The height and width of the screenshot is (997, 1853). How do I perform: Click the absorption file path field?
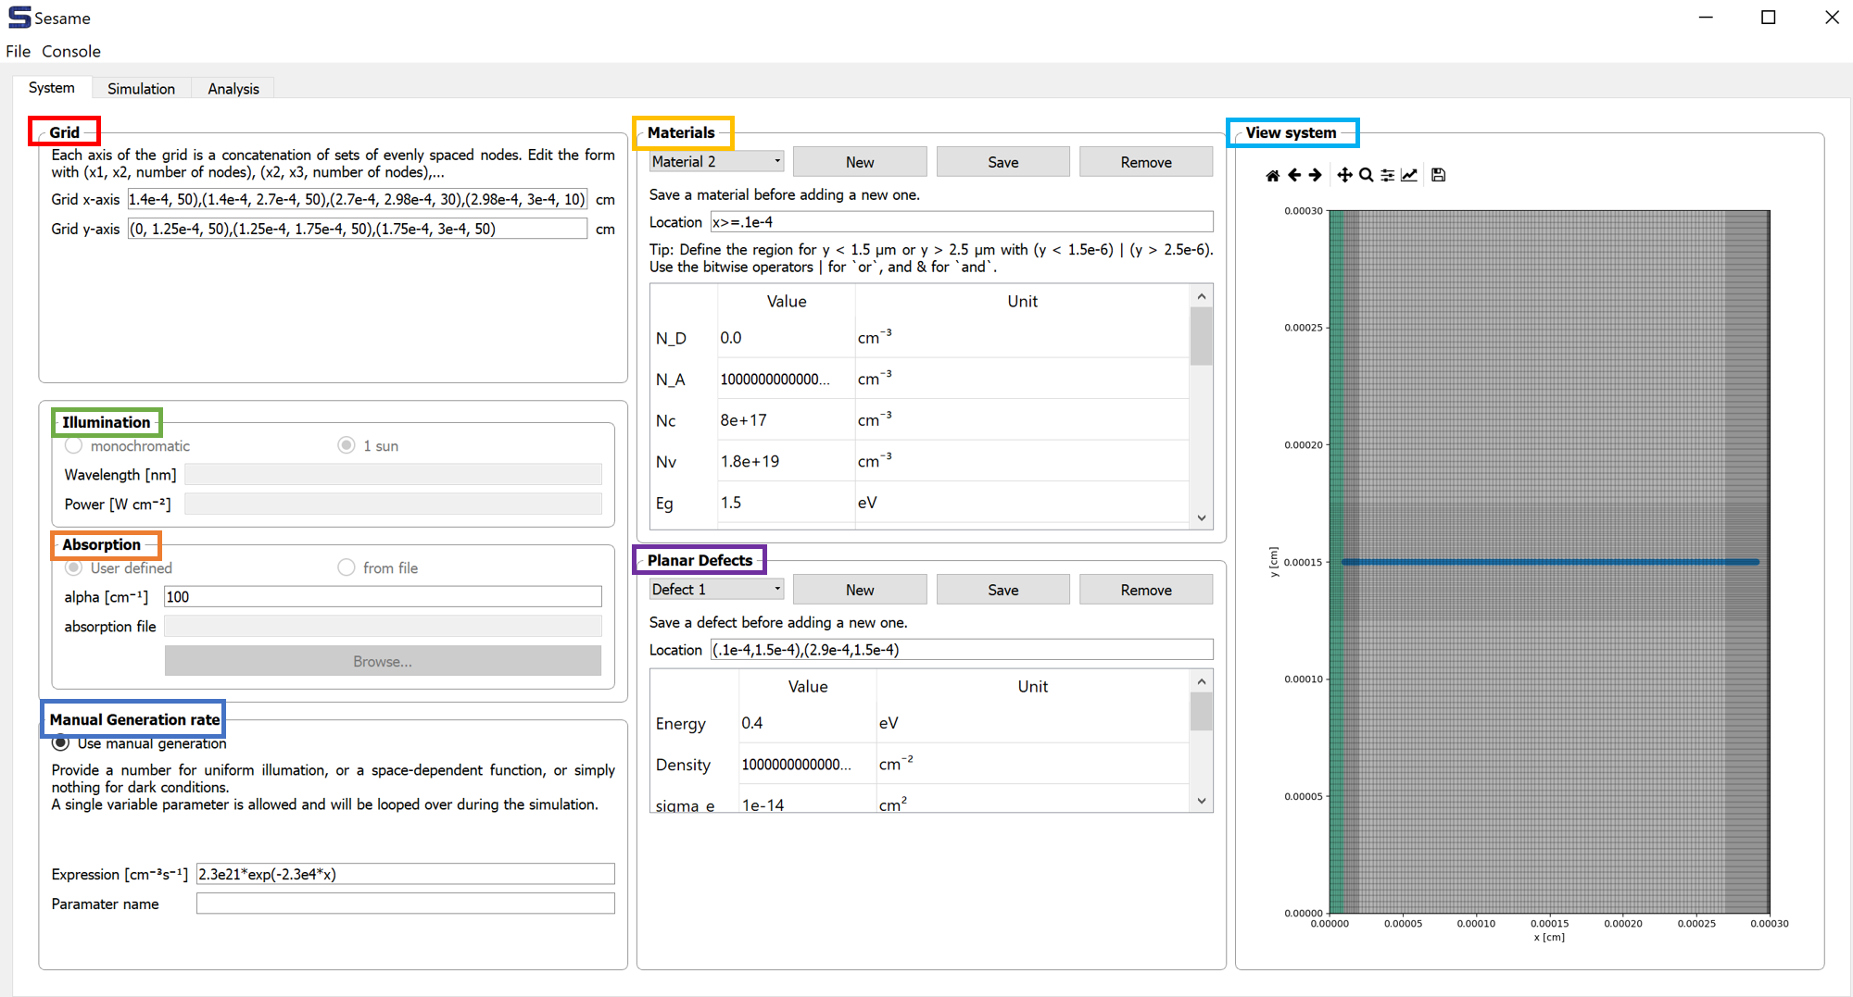383,627
